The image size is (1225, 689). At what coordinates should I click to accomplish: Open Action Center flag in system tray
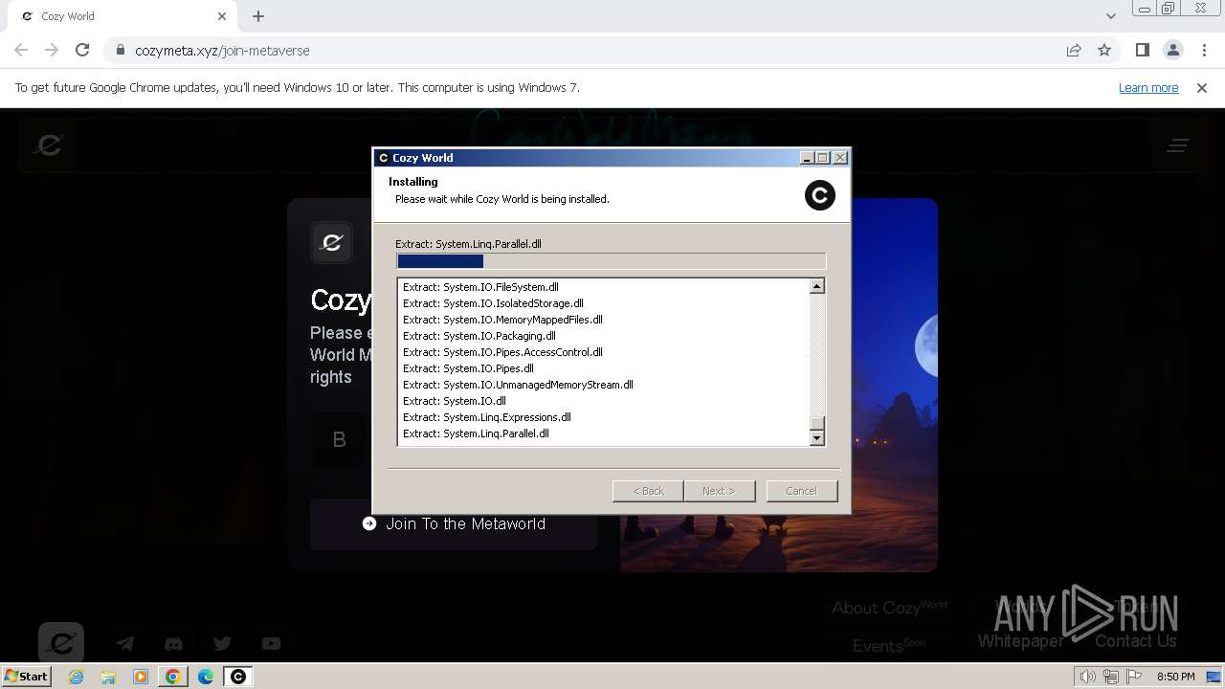[1134, 677]
